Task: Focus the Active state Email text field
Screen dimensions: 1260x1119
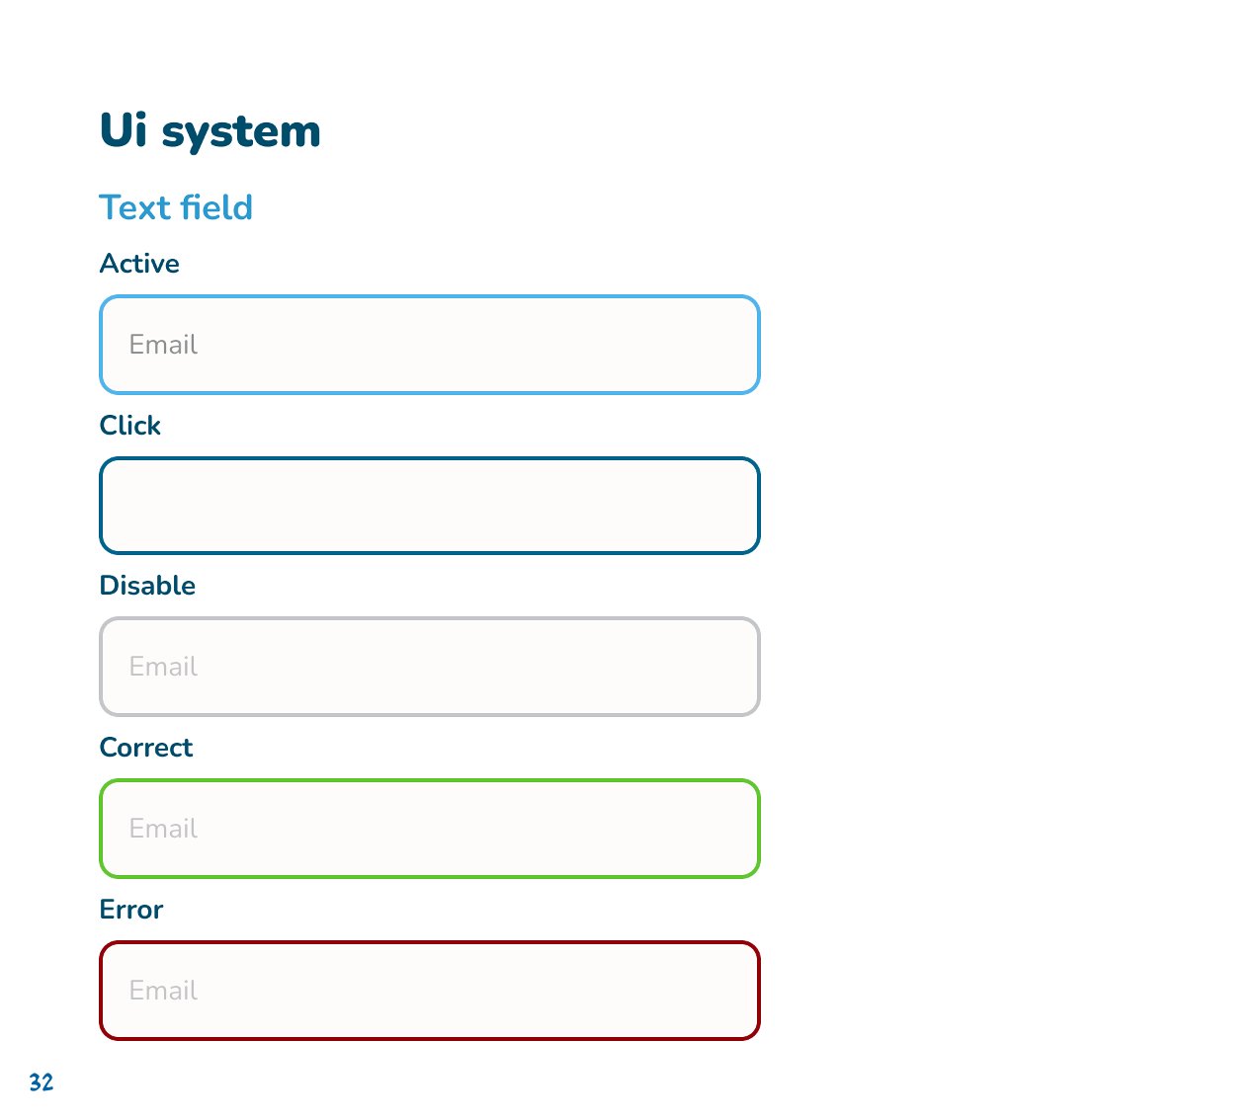Action: click(x=430, y=345)
